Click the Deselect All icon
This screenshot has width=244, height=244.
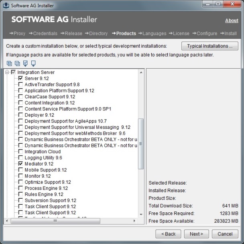tap(33, 63)
